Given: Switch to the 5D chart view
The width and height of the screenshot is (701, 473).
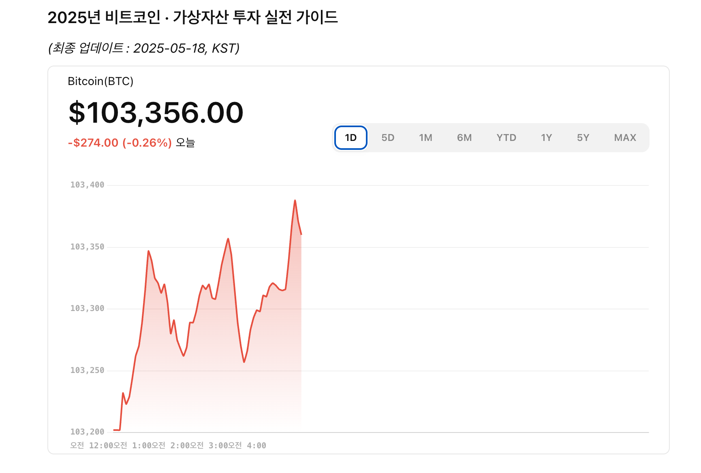Looking at the screenshot, I should pyautogui.click(x=388, y=138).
